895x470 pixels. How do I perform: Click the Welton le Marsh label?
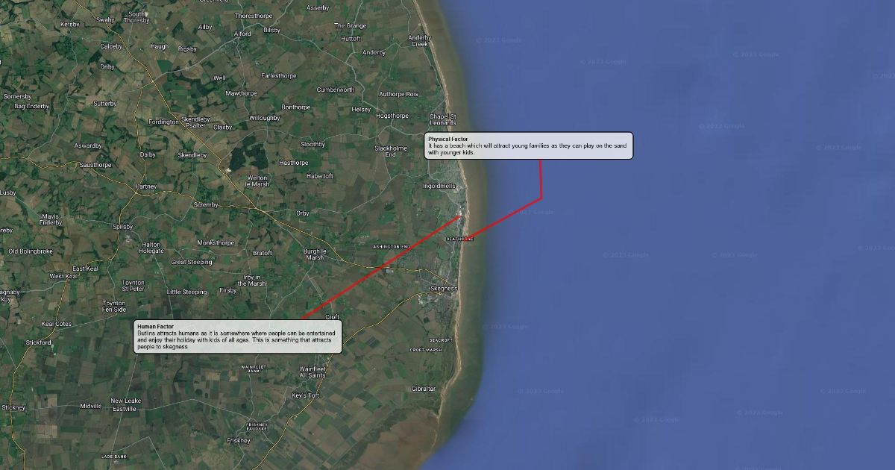257,181
